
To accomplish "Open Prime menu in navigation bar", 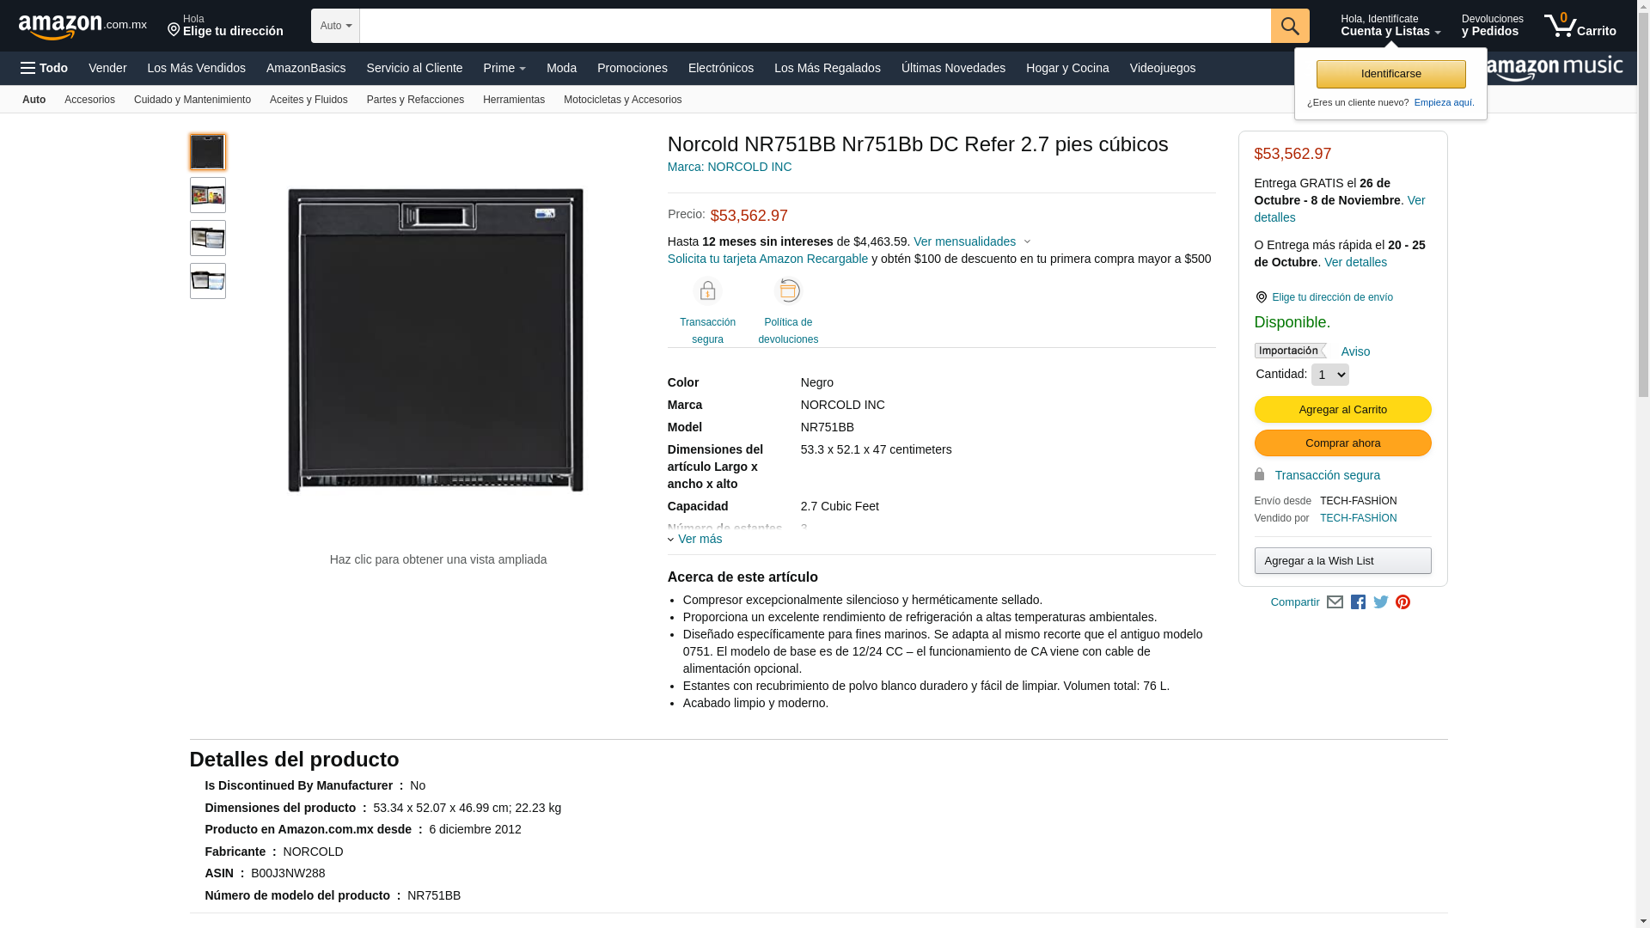I will [504, 68].
